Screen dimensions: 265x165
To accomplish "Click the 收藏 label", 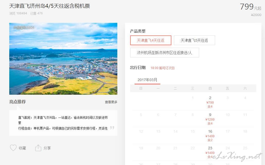I will (22, 148).
